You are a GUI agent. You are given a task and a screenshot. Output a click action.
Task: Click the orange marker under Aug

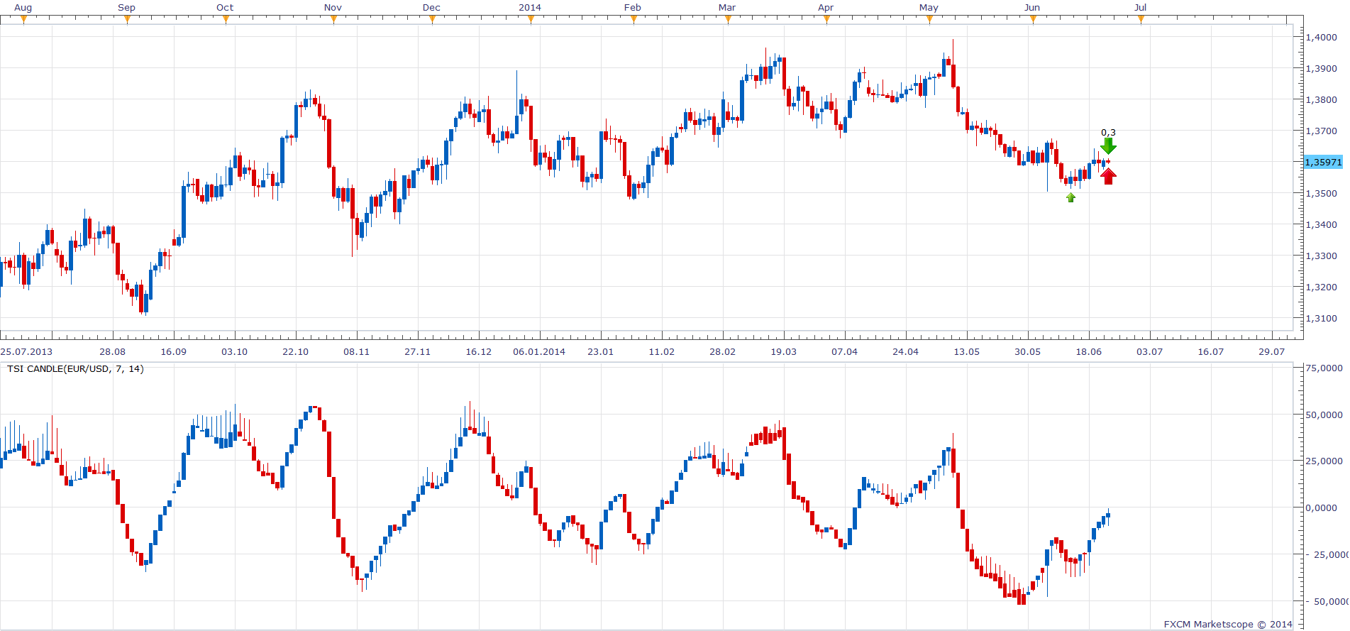click(x=23, y=19)
